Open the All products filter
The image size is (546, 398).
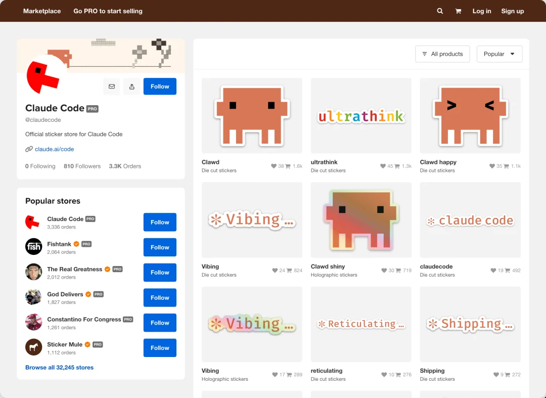tap(442, 54)
